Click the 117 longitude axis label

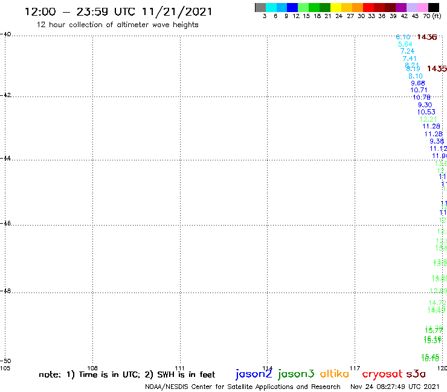(355, 368)
